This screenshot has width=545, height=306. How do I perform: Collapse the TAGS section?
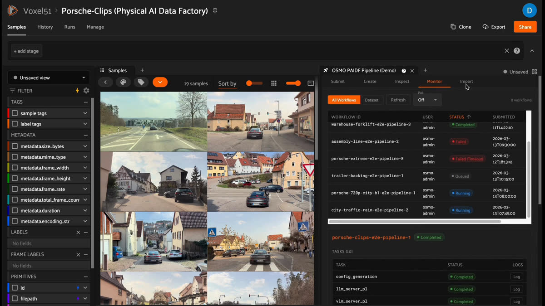(85, 102)
